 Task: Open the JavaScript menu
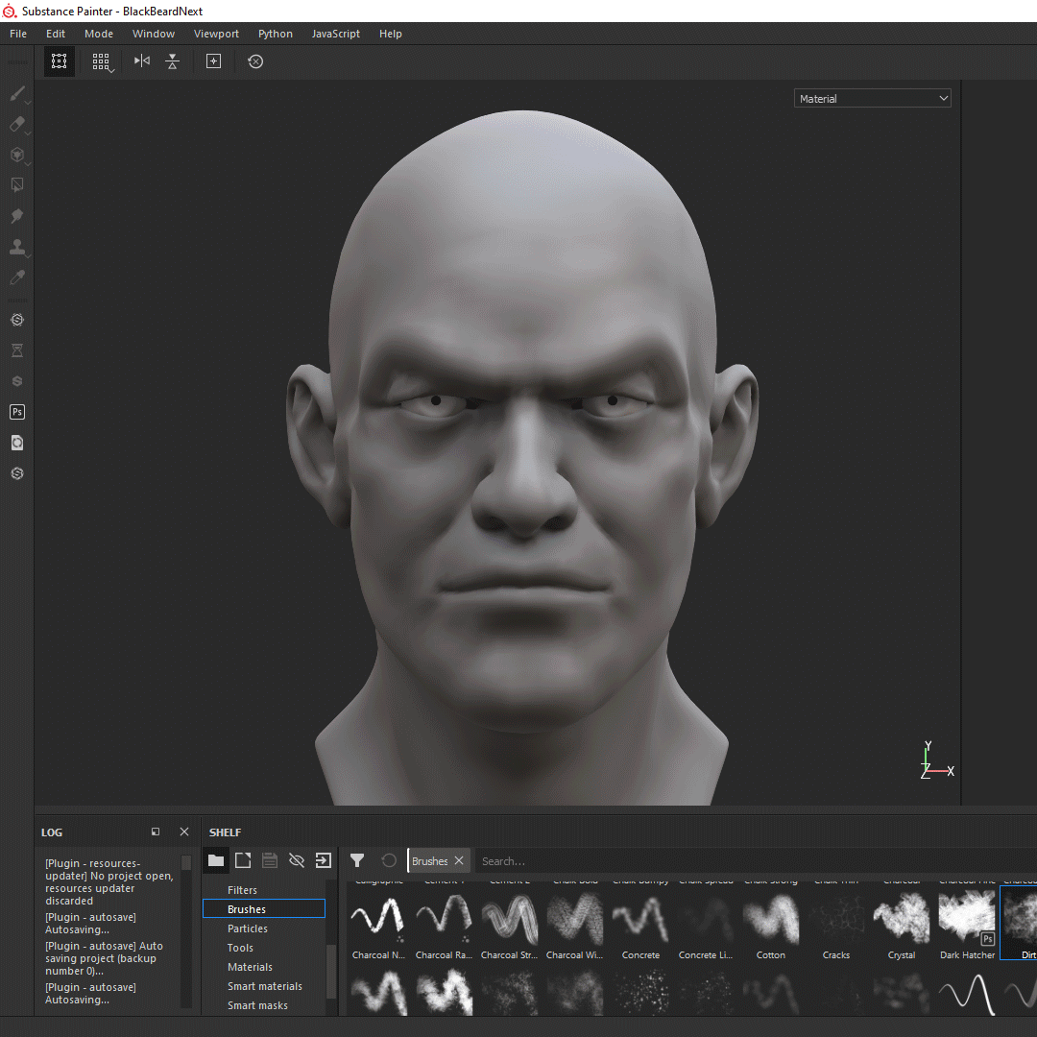pyautogui.click(x=335, y=33)
